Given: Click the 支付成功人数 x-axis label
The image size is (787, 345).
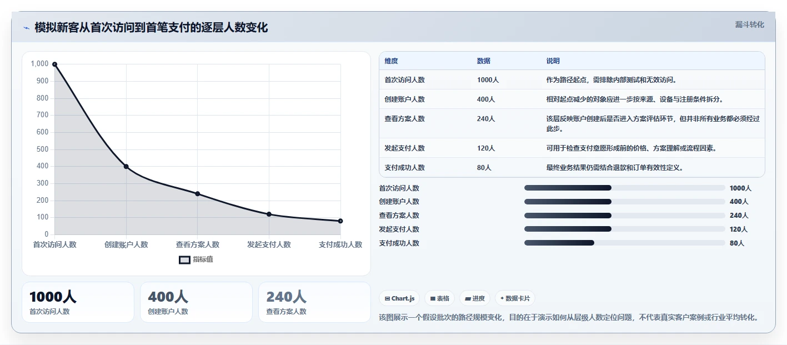Looking at the screenshot, I should (x=340, y=244).
